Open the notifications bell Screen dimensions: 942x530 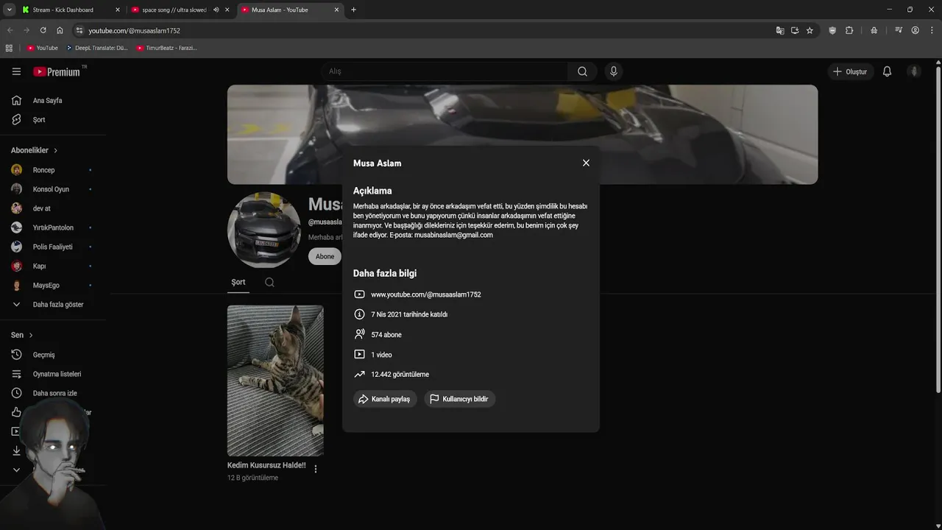point(887,71)
